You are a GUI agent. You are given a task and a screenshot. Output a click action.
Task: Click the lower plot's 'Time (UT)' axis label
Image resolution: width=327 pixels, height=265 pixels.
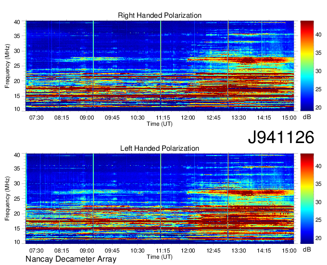[x=160, y=257]
